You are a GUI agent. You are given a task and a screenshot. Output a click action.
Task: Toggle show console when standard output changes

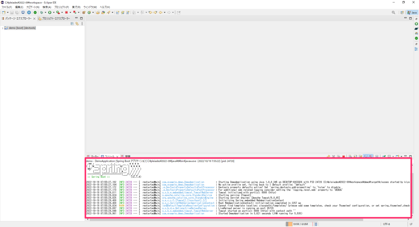click(x=366, y=156)
